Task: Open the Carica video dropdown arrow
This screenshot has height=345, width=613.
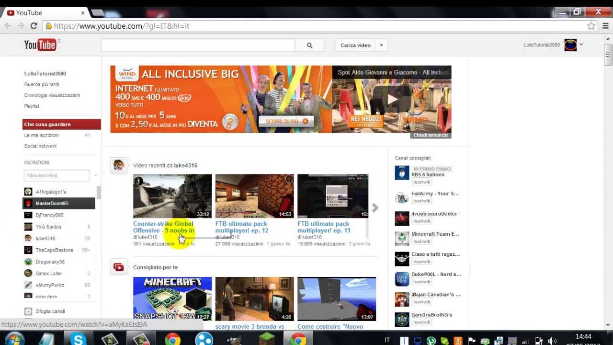Action: point(382,46)
